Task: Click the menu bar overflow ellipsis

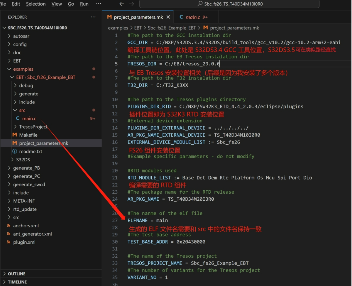Action: click(x=99, y=4)
